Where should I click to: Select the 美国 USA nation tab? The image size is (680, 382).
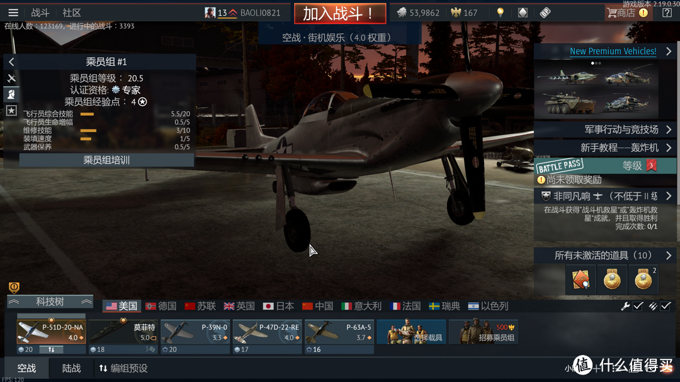[122, 307]
